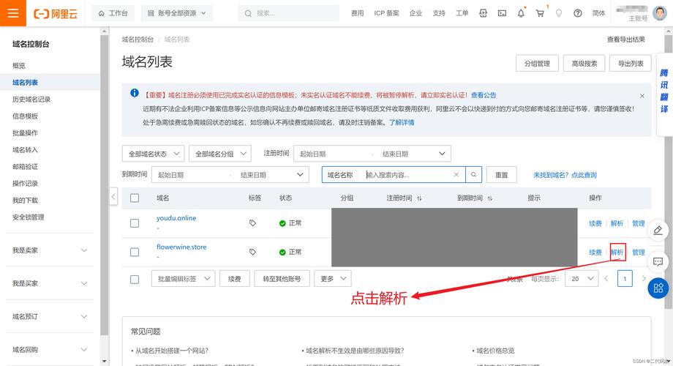Collapse the sidebar with the arrow handle

point(113,197)
